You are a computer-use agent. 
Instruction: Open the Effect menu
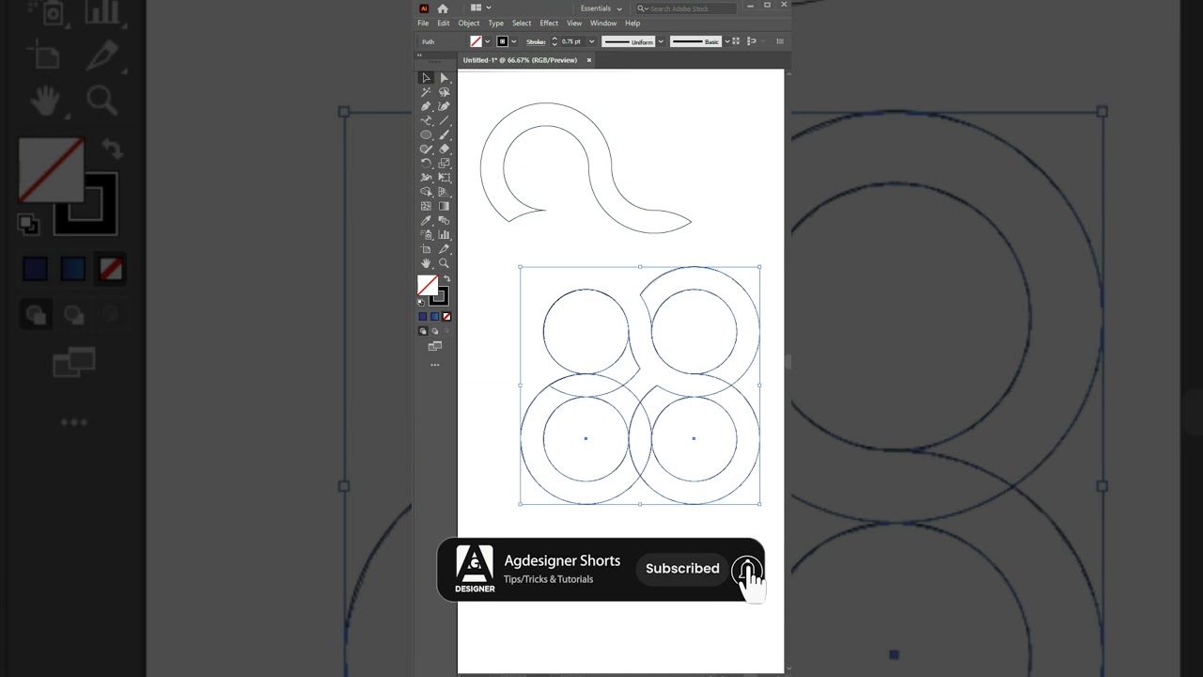[x=549, y=24]
